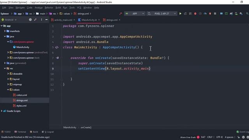Collapse the java folder

pos(5,36)
